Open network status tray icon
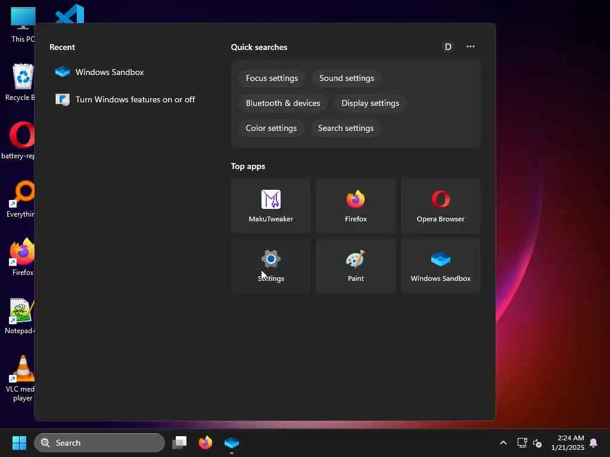The width and height of the screenshot is (610, 457). click(x=522, y=443)
